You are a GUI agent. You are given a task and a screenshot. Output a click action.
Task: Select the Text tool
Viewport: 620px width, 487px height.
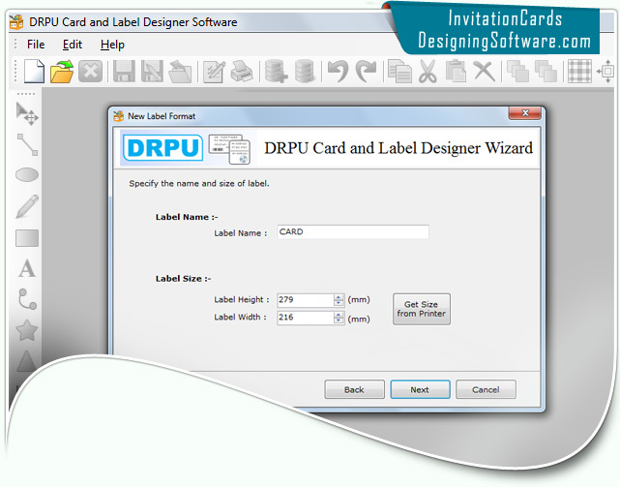[x=27, y=268]
